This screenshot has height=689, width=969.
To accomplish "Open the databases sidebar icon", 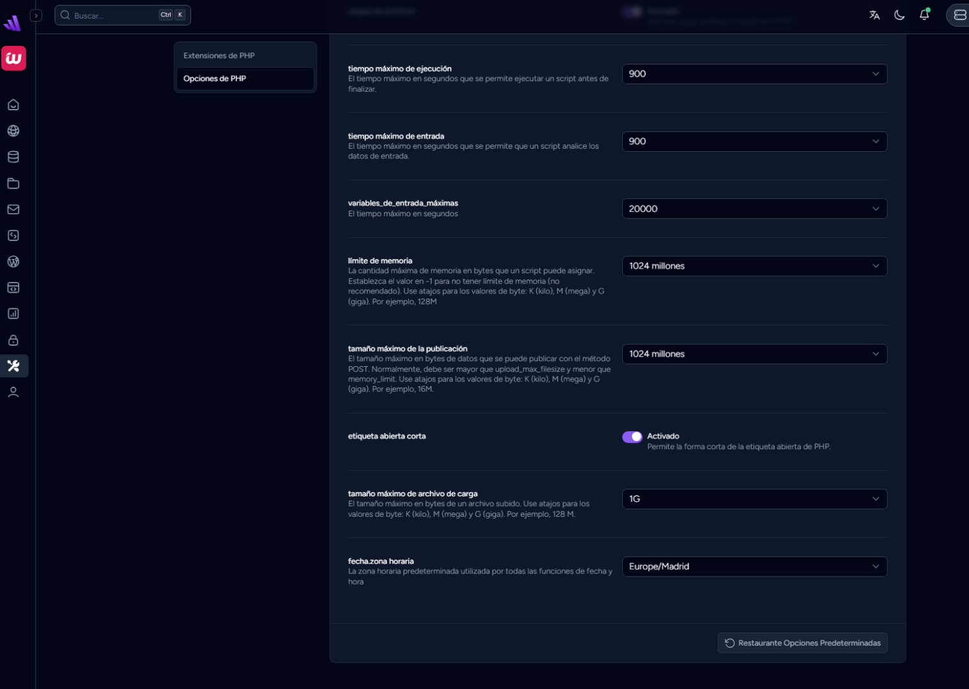I will coord(13,157).
